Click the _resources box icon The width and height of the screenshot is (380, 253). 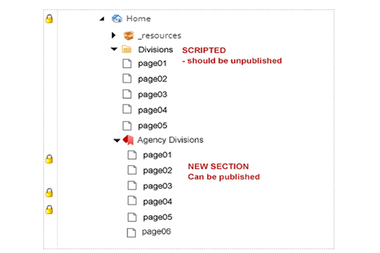pyautogui.click(x=128, y=35)
